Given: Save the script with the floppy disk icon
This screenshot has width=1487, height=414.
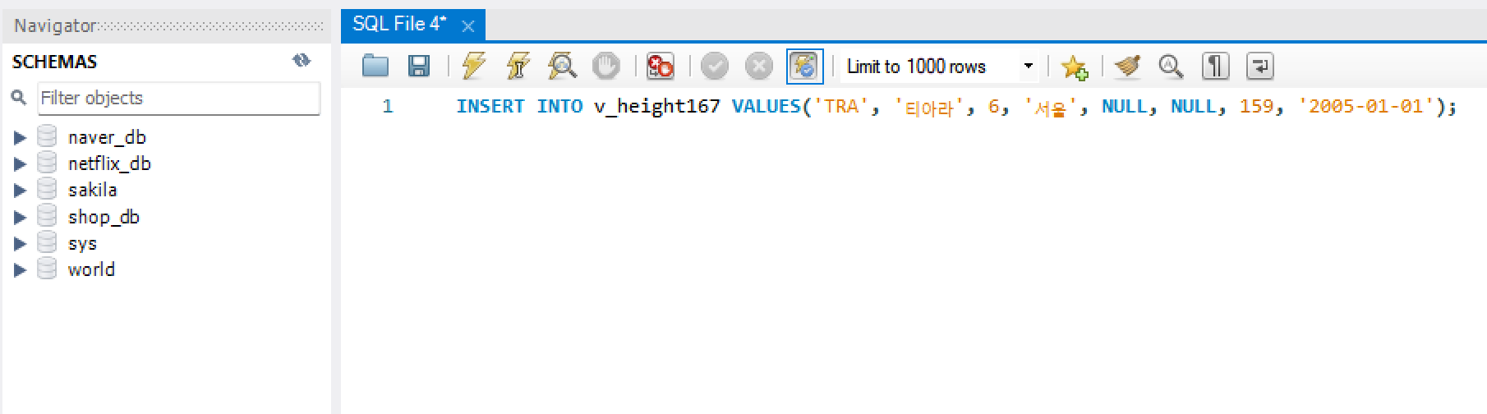Looking at the screenshot, I should (x=419, y=66).
